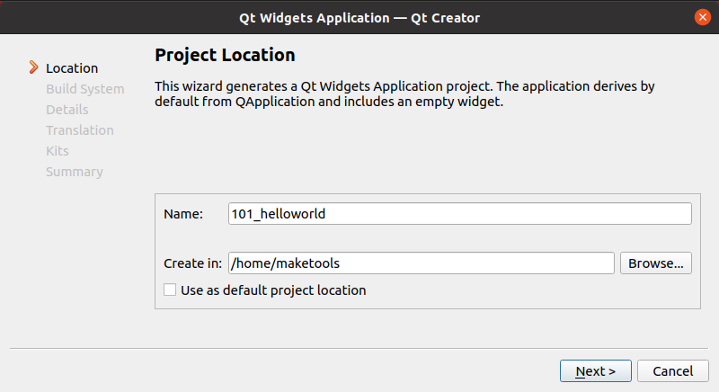719x392 pixels.
Task: Click the Next button
Action: coord(595,371)
